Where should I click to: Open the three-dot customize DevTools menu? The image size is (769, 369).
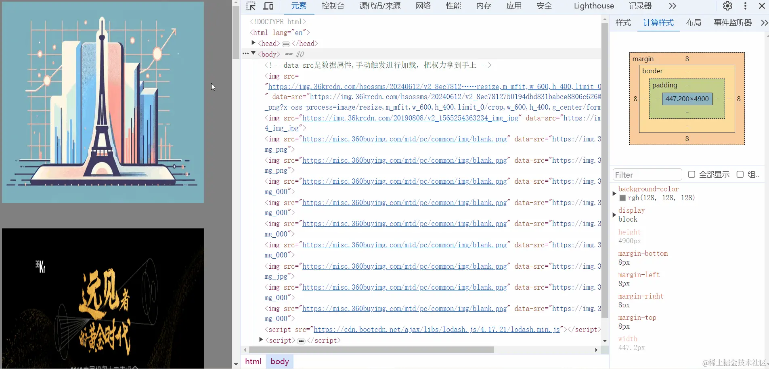(x=745, y=6)
